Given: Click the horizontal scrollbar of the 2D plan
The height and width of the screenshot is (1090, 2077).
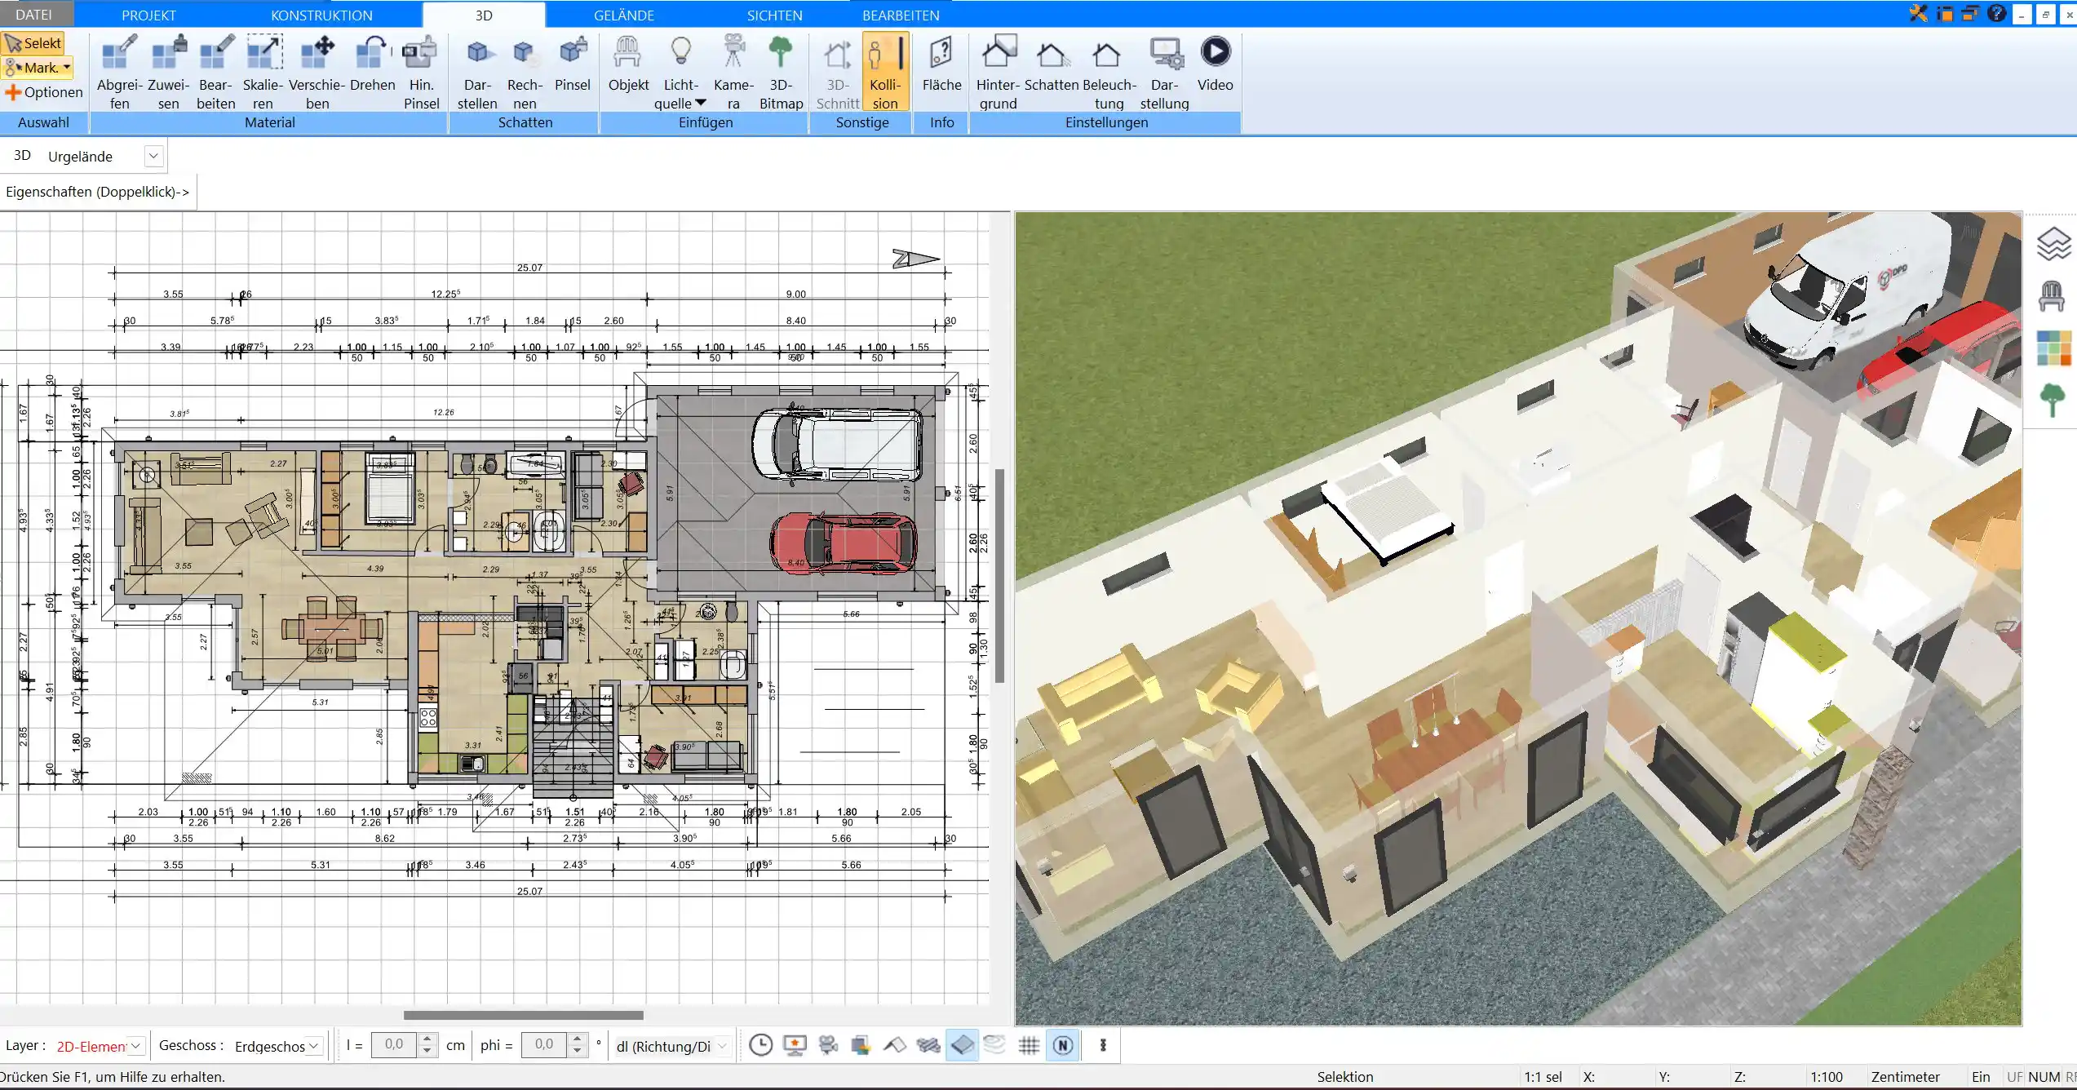Looking at the screenshot, I should pyautogui.click(x=523, y=1015).
